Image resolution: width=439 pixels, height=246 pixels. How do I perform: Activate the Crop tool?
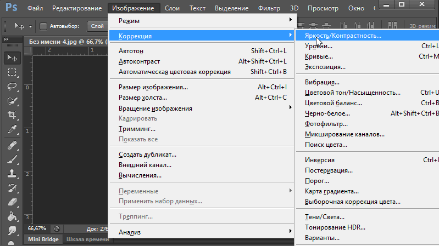[12, 115]
